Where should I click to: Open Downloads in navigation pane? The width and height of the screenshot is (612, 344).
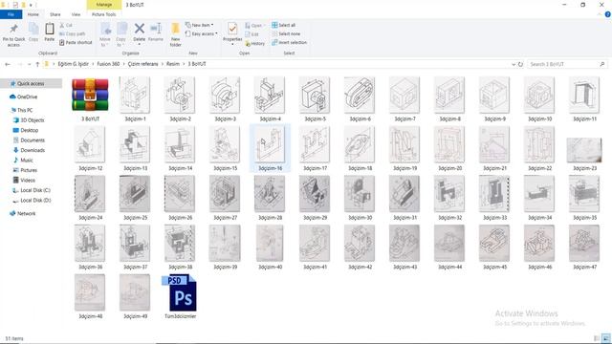[x=33, y=150]
